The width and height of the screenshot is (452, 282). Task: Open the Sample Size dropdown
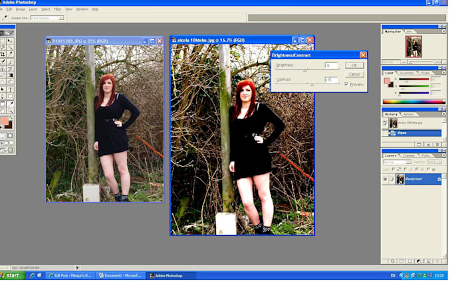coord(61,18)
